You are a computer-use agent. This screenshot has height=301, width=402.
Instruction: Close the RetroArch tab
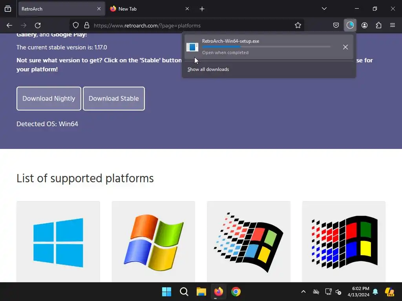tap(99, 9)
